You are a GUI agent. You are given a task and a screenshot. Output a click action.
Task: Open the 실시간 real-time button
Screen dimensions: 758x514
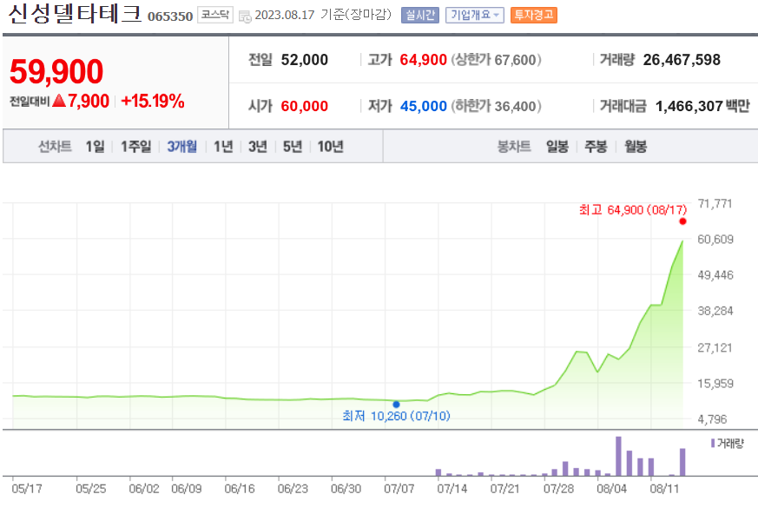point(420,16)
